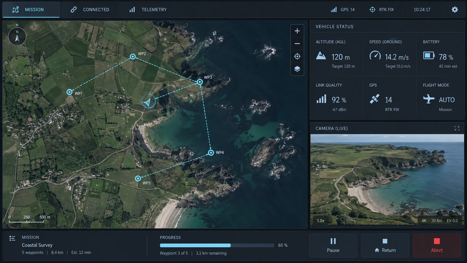Screen dimensions: 467x263
Task: Abort the mission
Action: pos(437,245)
